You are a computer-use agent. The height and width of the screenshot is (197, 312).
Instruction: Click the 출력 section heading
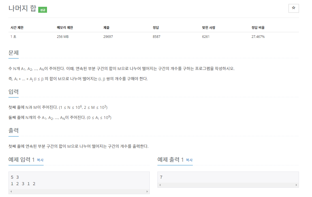14,131
